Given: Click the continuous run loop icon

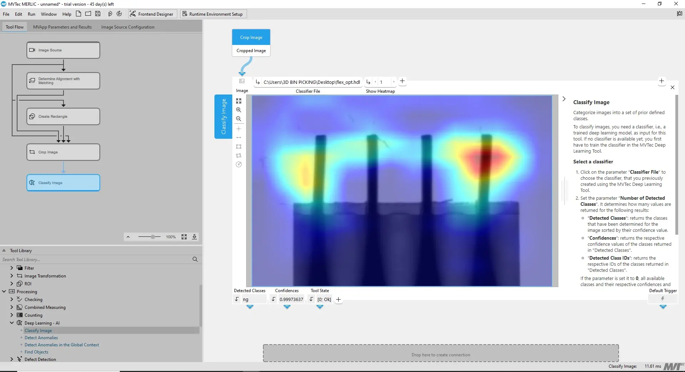Looking at the screenshot, I should (x=119, y=14).
